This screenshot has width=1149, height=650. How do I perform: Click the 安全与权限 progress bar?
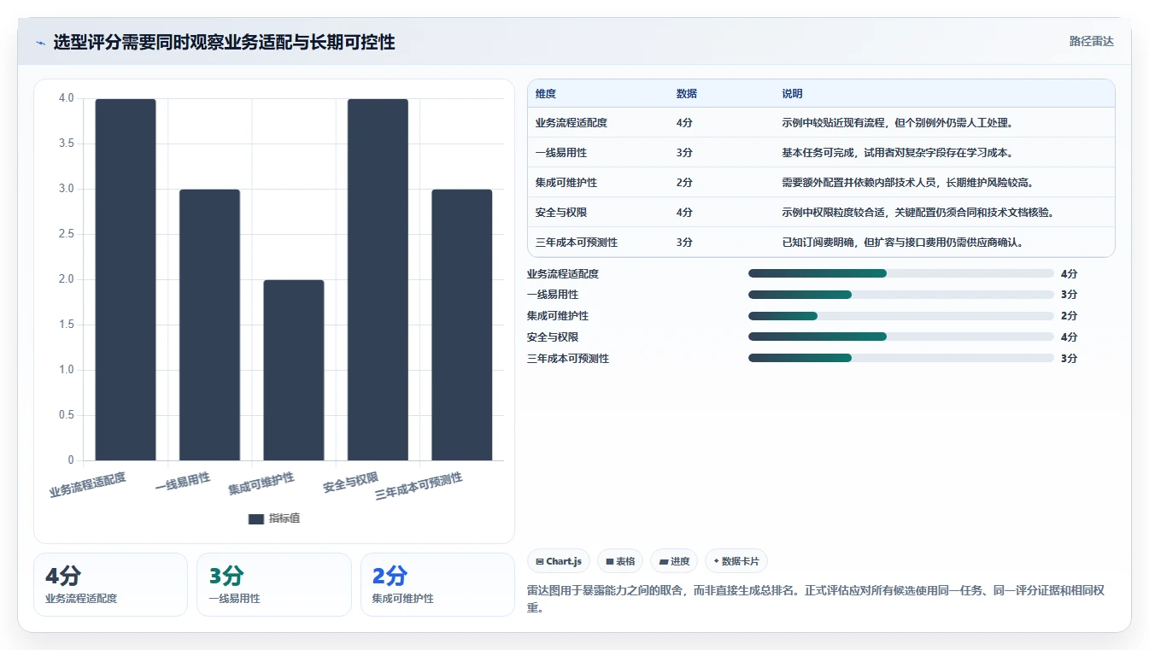point(901,337)
